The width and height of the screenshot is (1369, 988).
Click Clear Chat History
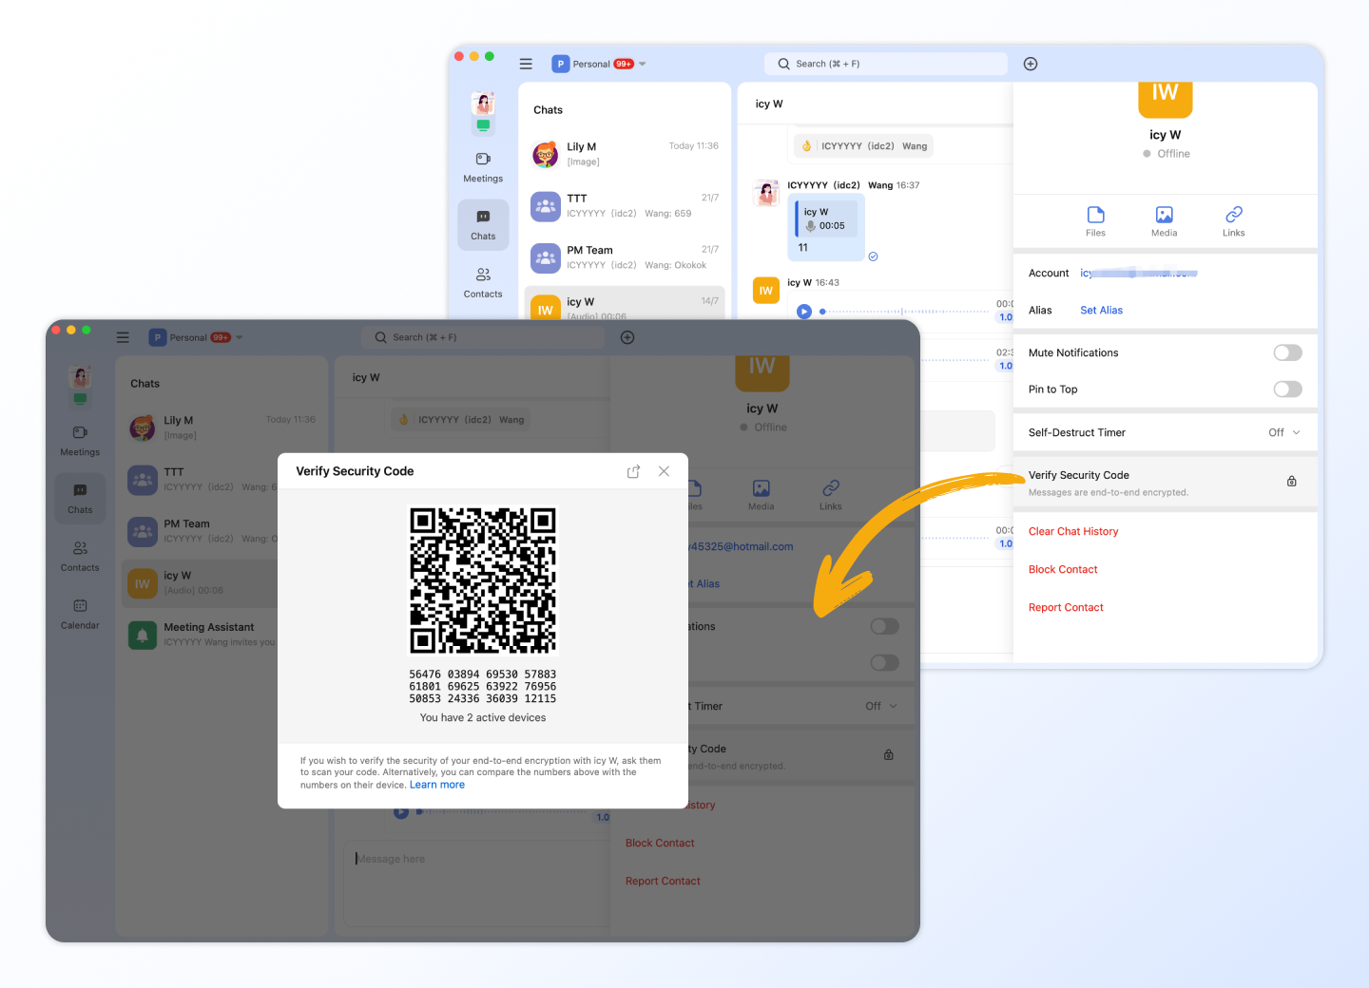[x=1072, y=531]
